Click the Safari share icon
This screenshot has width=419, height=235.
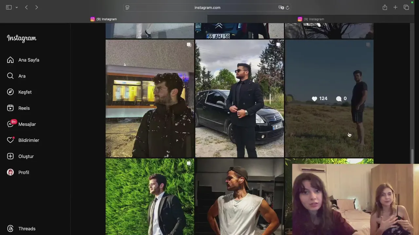tap(385, 7)
